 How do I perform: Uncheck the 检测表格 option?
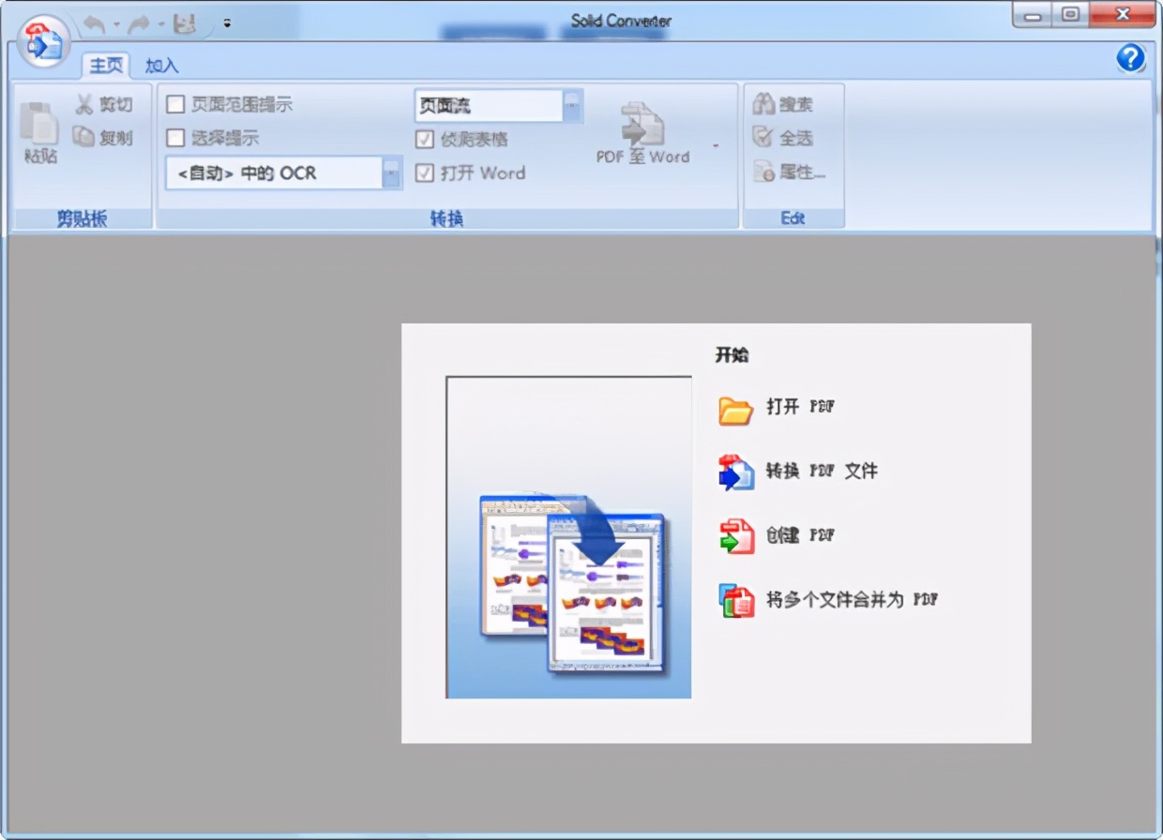(x=423, y=140)
